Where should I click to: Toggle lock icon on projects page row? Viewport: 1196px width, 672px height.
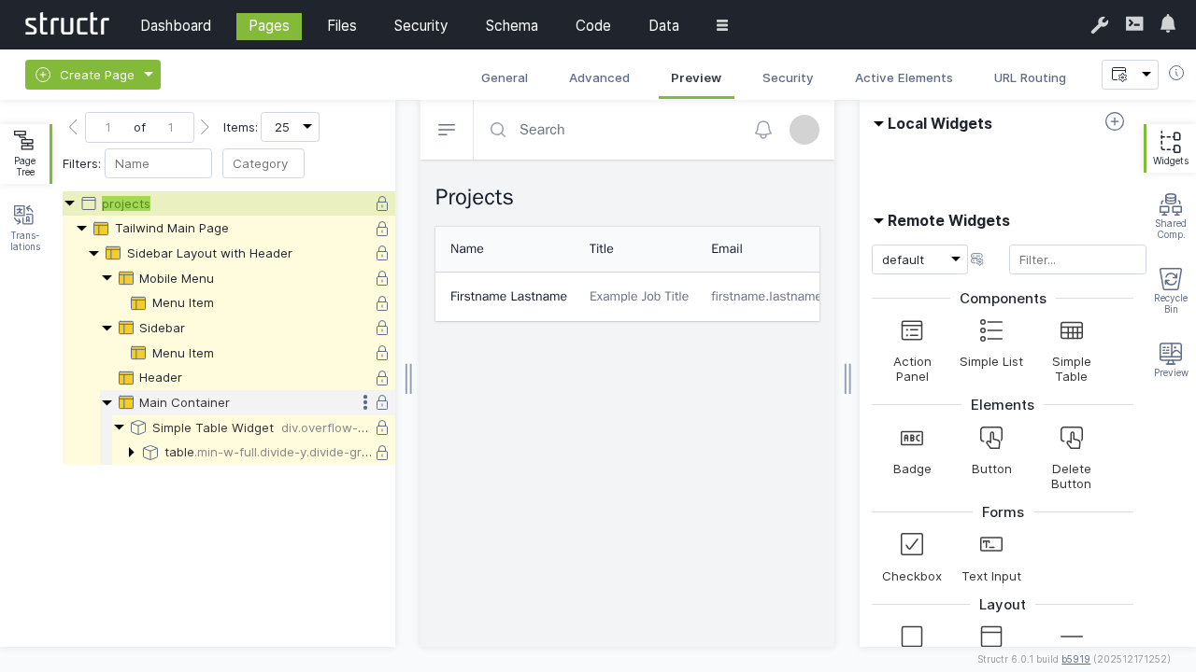382,203
